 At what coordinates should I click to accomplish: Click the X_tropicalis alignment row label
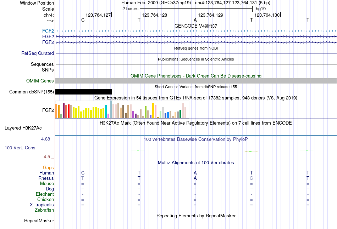tap(42, 205)
